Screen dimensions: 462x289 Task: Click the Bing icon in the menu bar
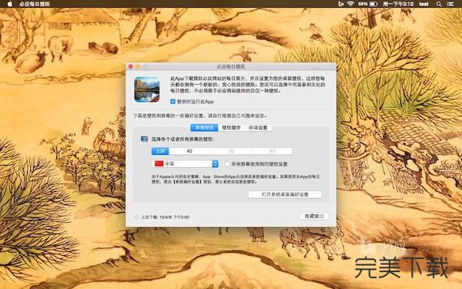tap(341, 4)
